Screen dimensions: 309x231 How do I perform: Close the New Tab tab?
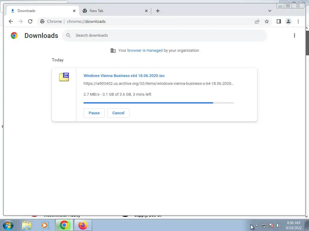(146, 11)
